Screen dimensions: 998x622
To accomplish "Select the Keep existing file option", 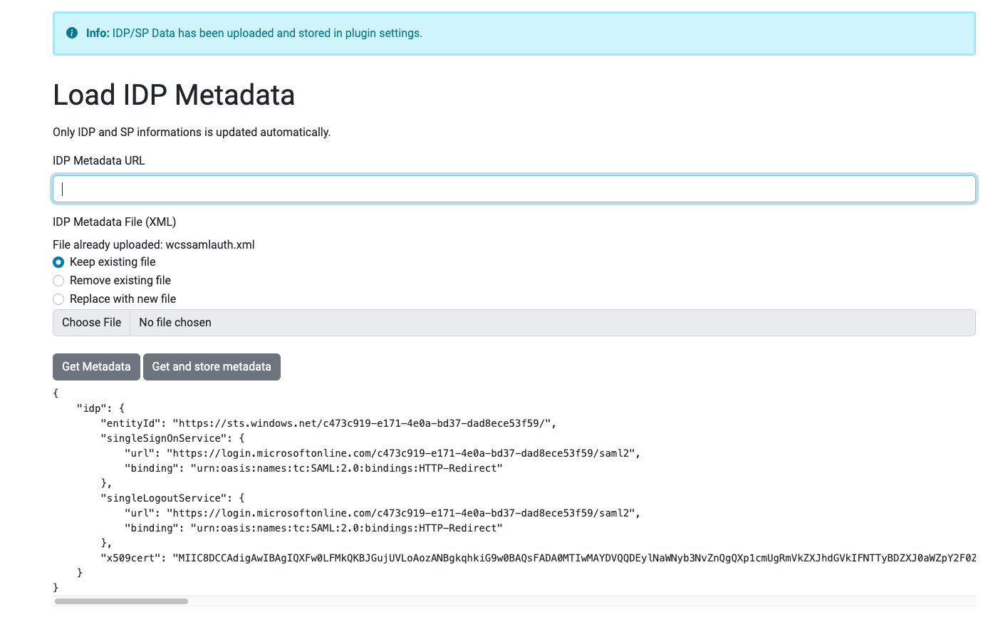I will (x=58, y=262).
